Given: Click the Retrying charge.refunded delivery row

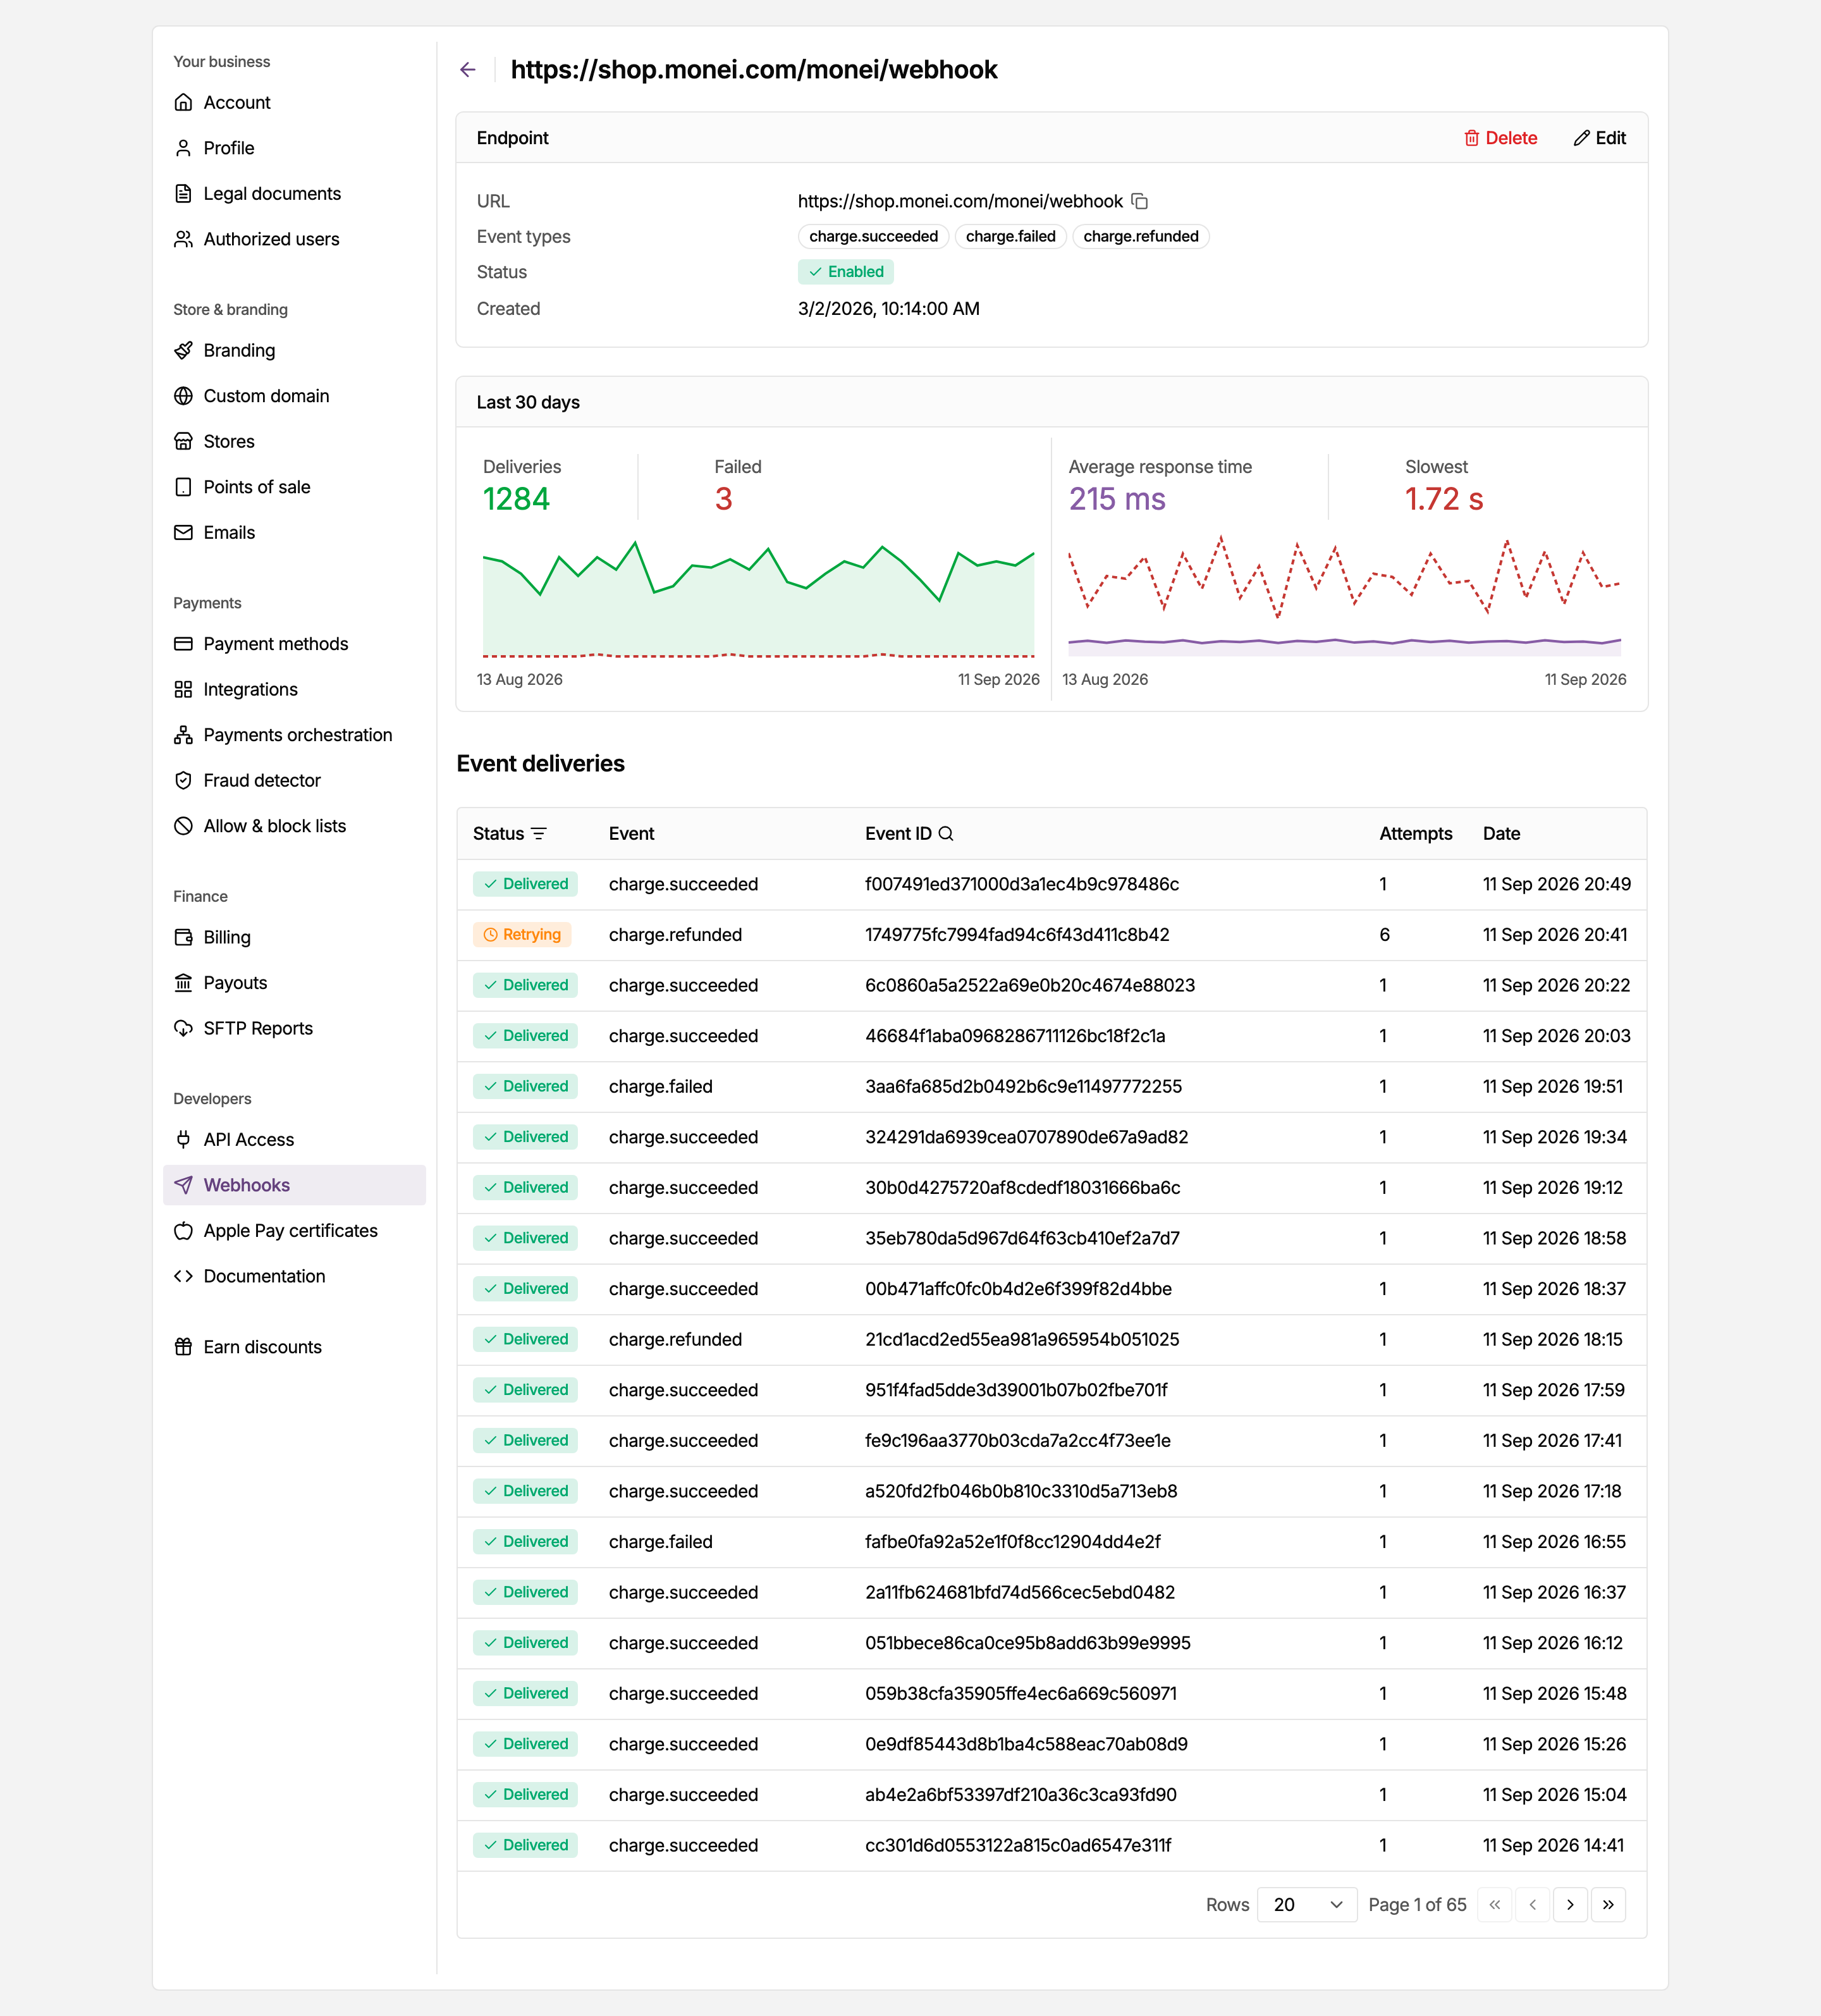Looking at the screenshot, I should (x=1052, y=935).
